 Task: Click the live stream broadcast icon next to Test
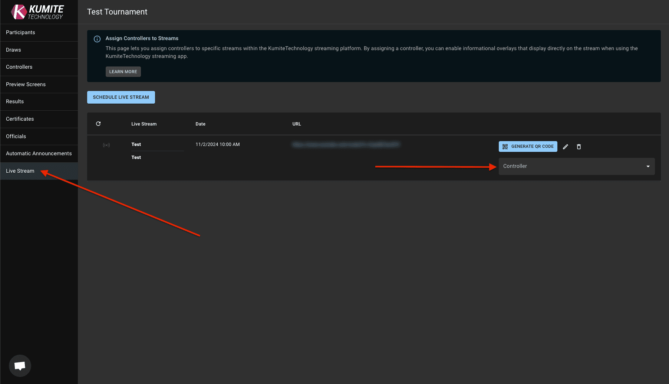pos(106,145)
